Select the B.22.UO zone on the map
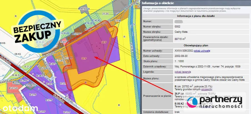Viewport: 251px width, 114px height. click(x=13, y=88)
